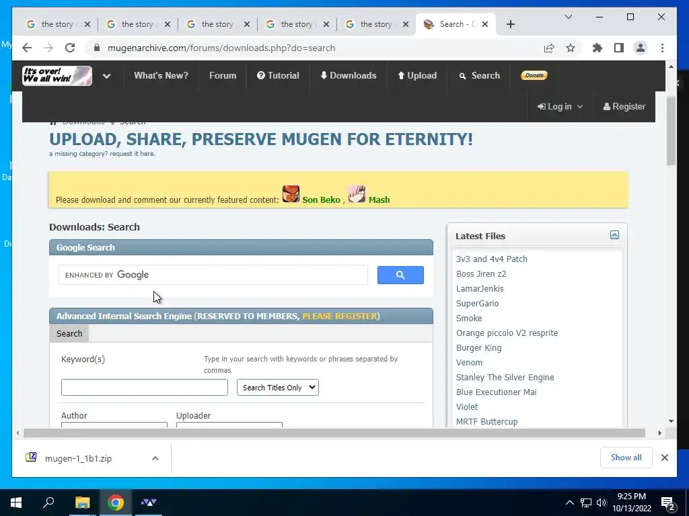Viewport: 689px width, 516px height.
Task: Bookmark this page with the star icon
Action: [x=571, y=48]
